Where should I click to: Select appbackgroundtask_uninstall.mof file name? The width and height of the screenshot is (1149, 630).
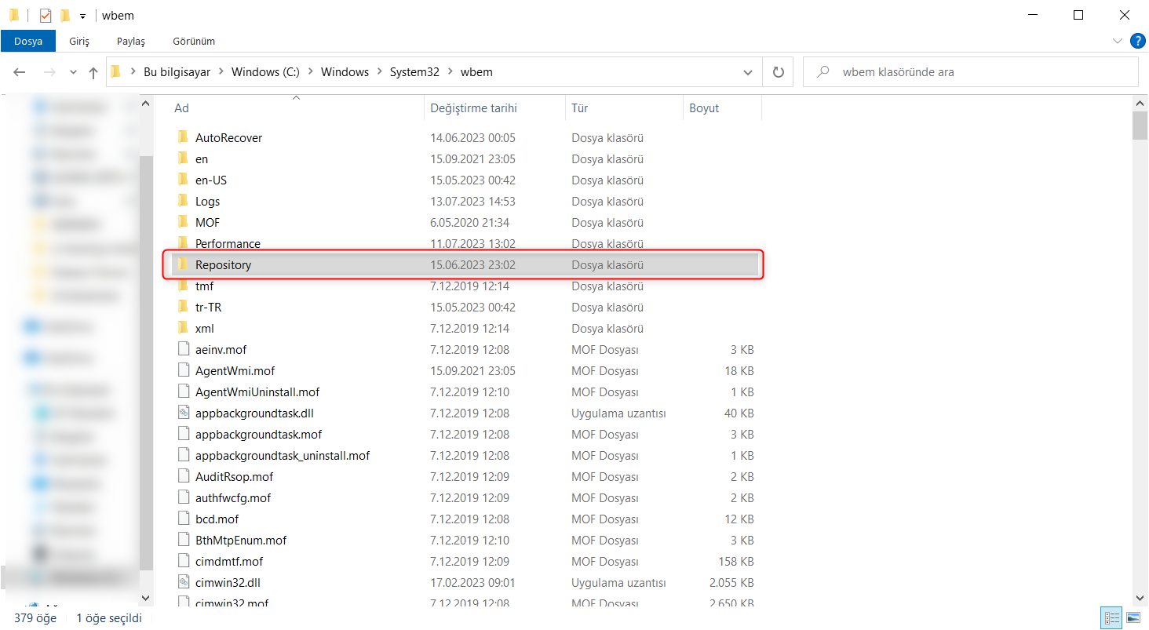pos(283,455)
